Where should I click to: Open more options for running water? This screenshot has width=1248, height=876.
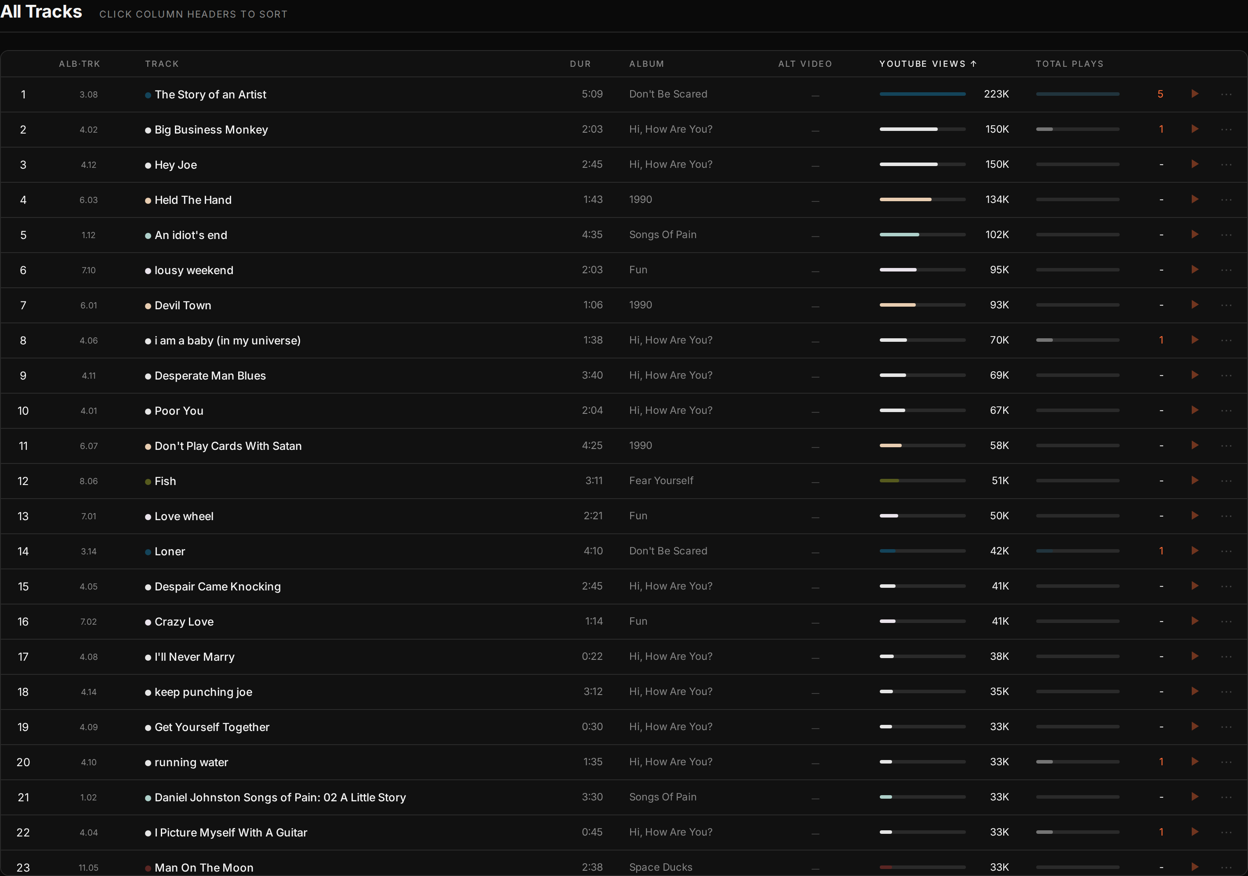(x=1226, y=762)
